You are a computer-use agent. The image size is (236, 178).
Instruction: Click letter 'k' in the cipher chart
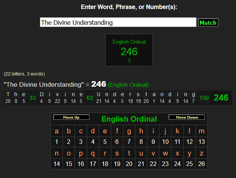(x=177, y=131)
